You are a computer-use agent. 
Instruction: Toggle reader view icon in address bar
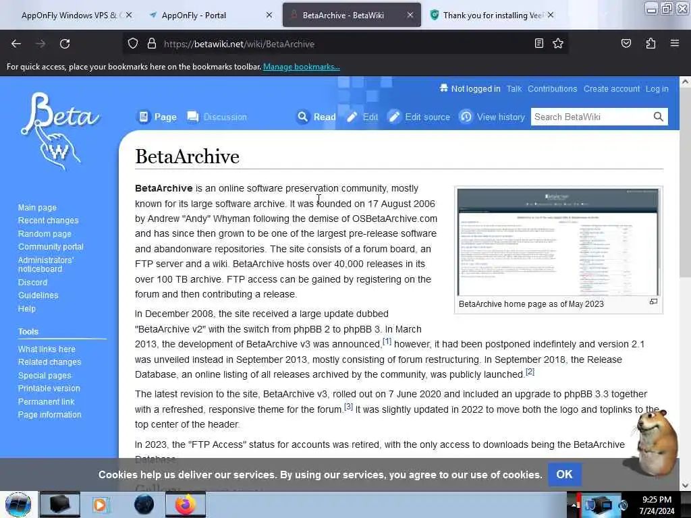coord(538,43)
